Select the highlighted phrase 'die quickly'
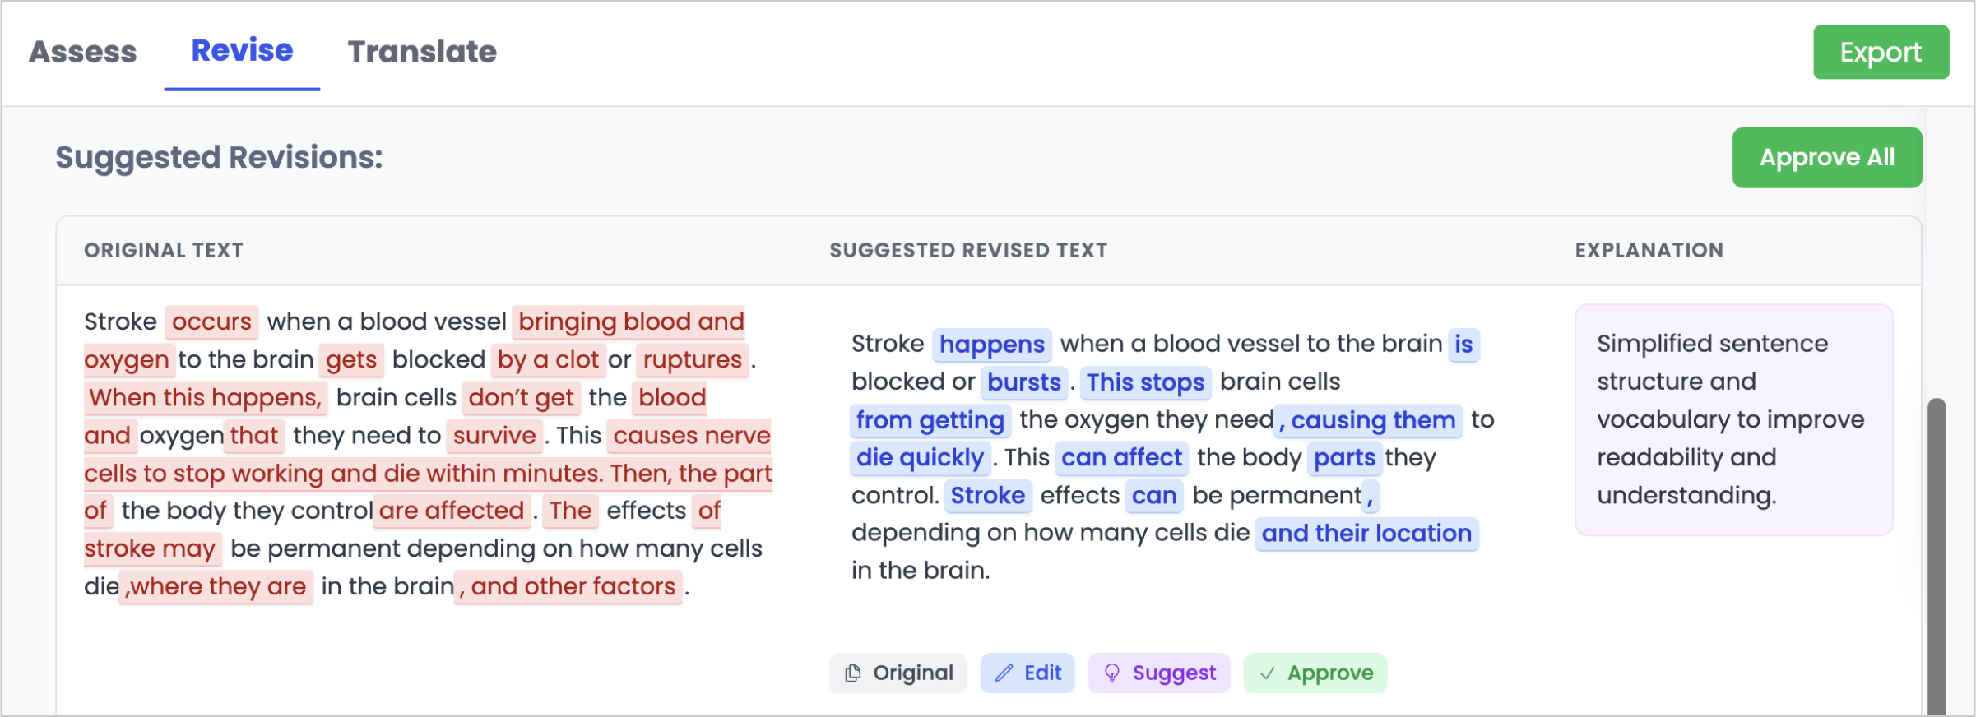This screenshot has width=1976, height=717. [x=919, y=458]
